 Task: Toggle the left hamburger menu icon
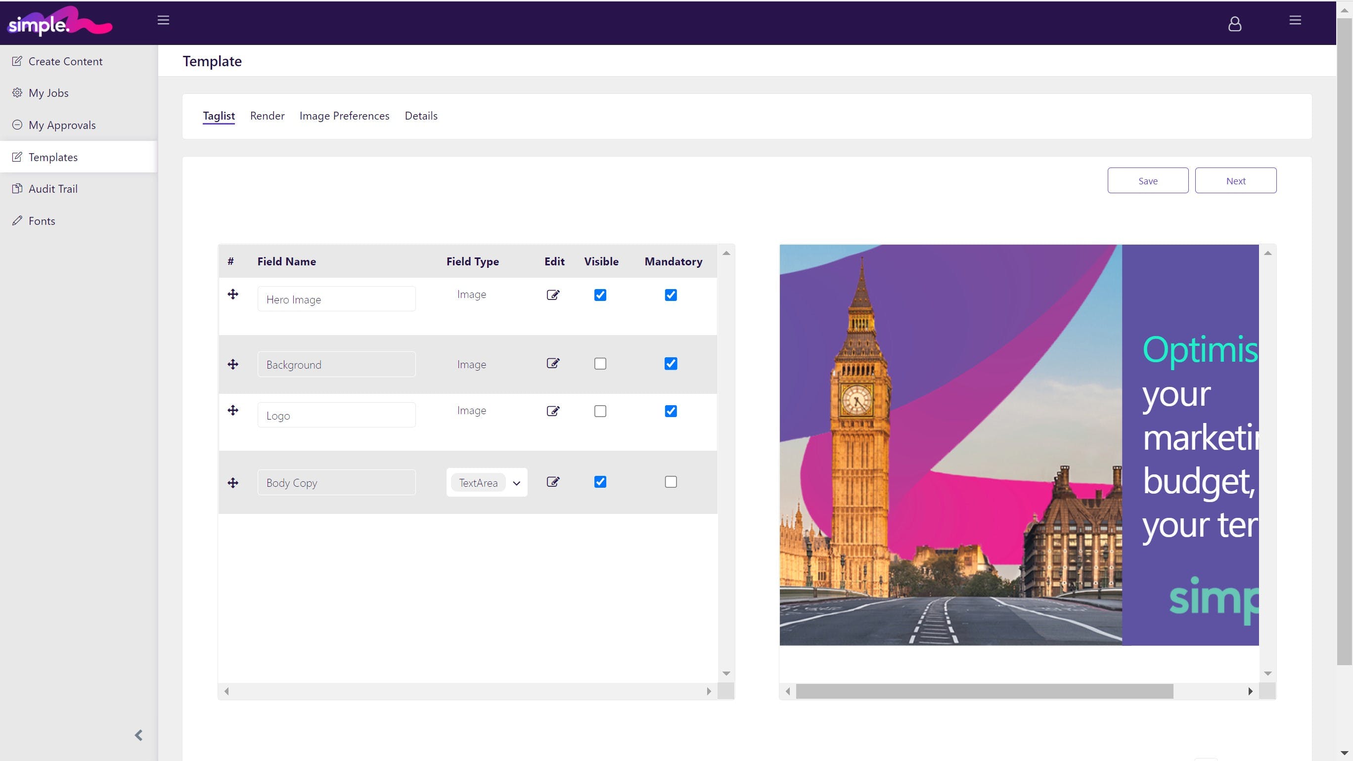coord(163,20)
